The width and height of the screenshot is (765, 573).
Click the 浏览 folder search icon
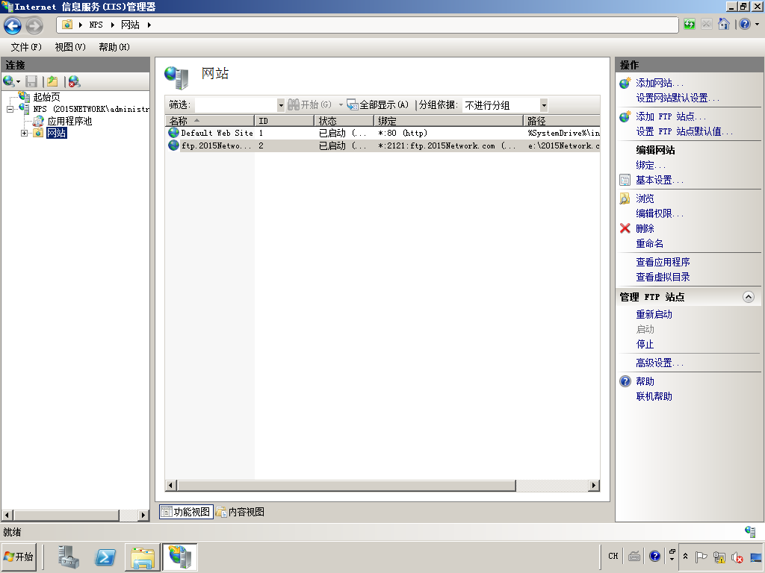(625, 198)
